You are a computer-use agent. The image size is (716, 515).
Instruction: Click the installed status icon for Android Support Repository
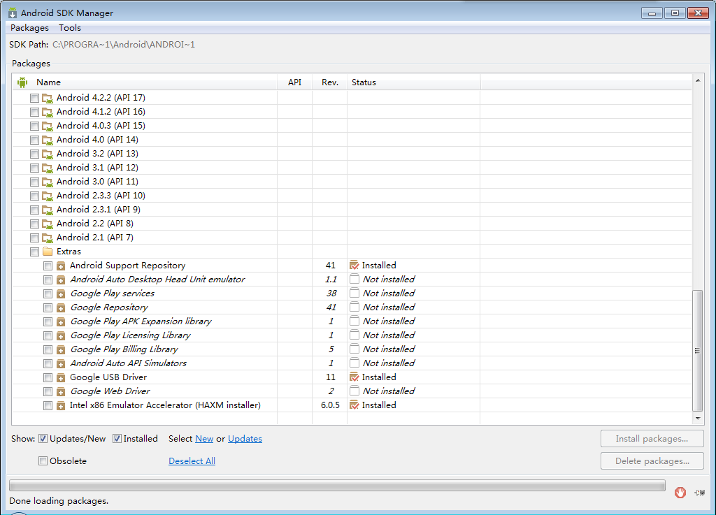click(x=355, y=265)
